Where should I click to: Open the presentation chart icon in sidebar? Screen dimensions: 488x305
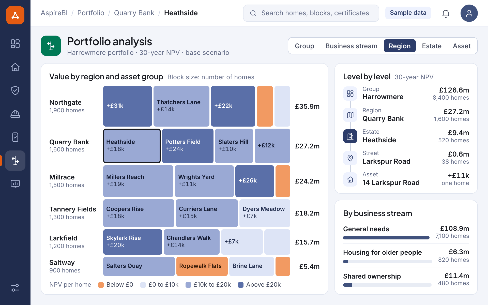point(15,184)
